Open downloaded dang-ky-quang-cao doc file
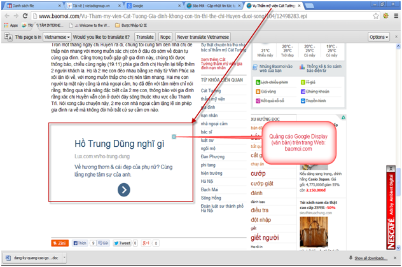 point(32,257)
